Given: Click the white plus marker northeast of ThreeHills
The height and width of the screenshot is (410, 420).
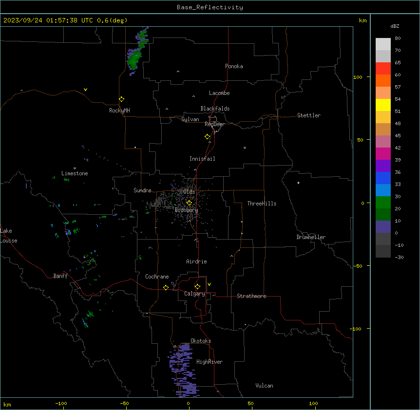Looking at the screenshot, I should coord(298,183).
